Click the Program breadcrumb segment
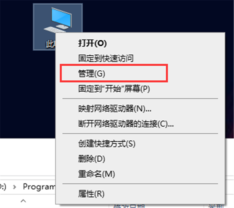 pos(39,187)
